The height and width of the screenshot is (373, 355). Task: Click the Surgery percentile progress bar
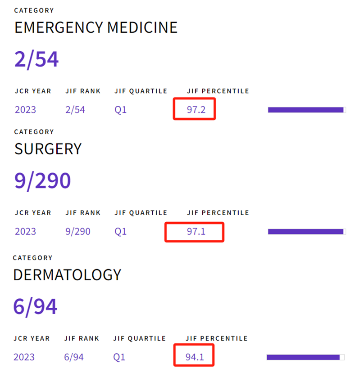tap(307, 232)
